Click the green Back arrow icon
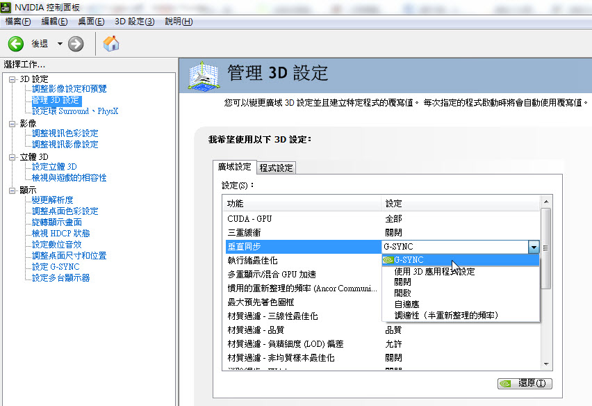This screenshot has height=406, width=592. tap(15, 44)
